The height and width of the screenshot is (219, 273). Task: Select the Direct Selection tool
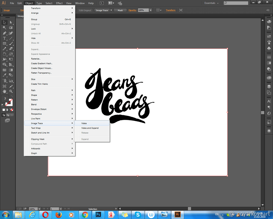[x=11, y=22]
